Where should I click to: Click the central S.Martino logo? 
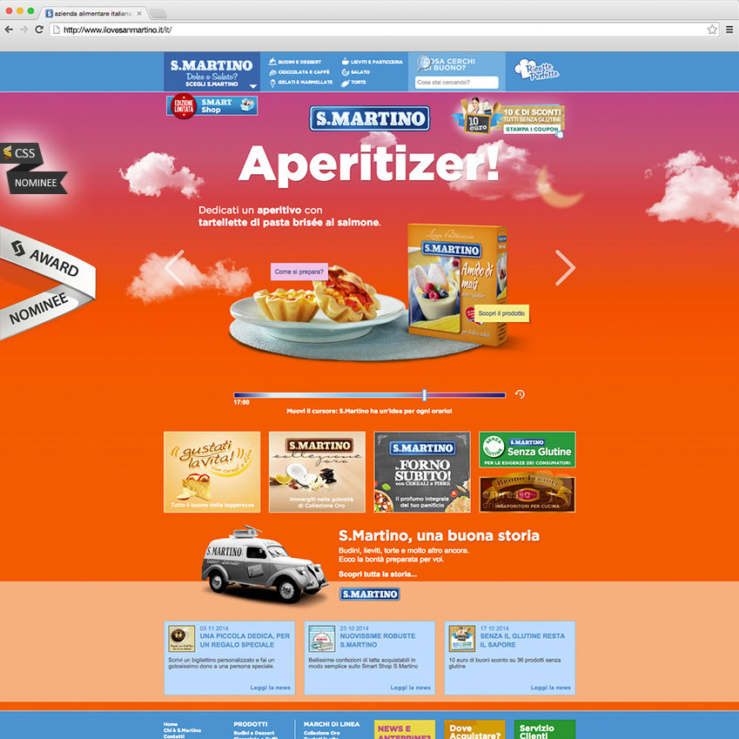pos(369,118)
